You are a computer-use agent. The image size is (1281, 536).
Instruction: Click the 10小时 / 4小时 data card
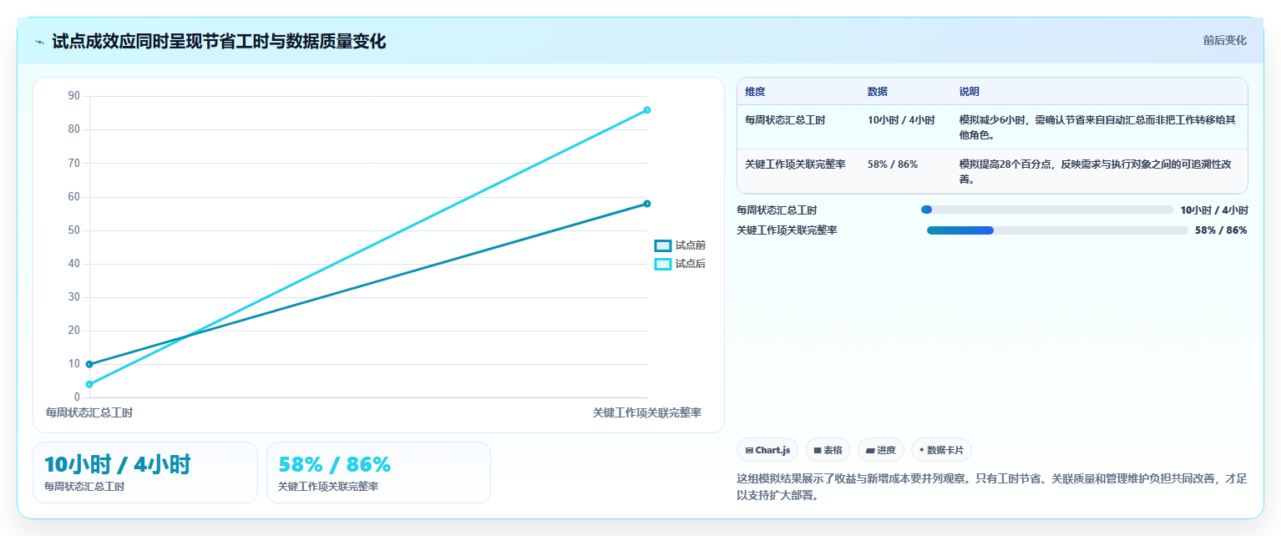145,473
